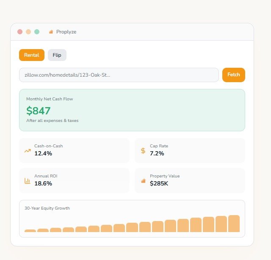Click the Cap Rate dollar sign icon

click(143, 150)
